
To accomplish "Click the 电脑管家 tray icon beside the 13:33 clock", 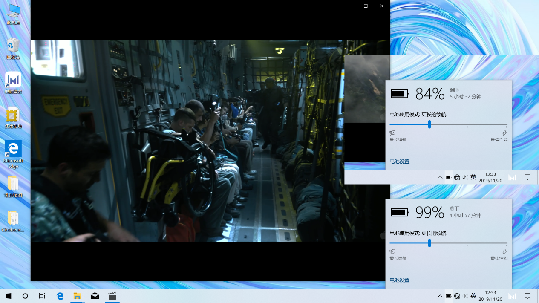I will pyautogui.click(x=512, y=178).
